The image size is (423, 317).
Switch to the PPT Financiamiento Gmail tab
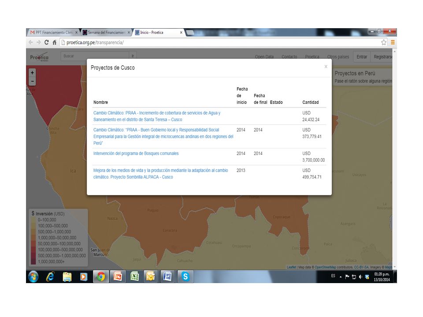pos(54,32)
